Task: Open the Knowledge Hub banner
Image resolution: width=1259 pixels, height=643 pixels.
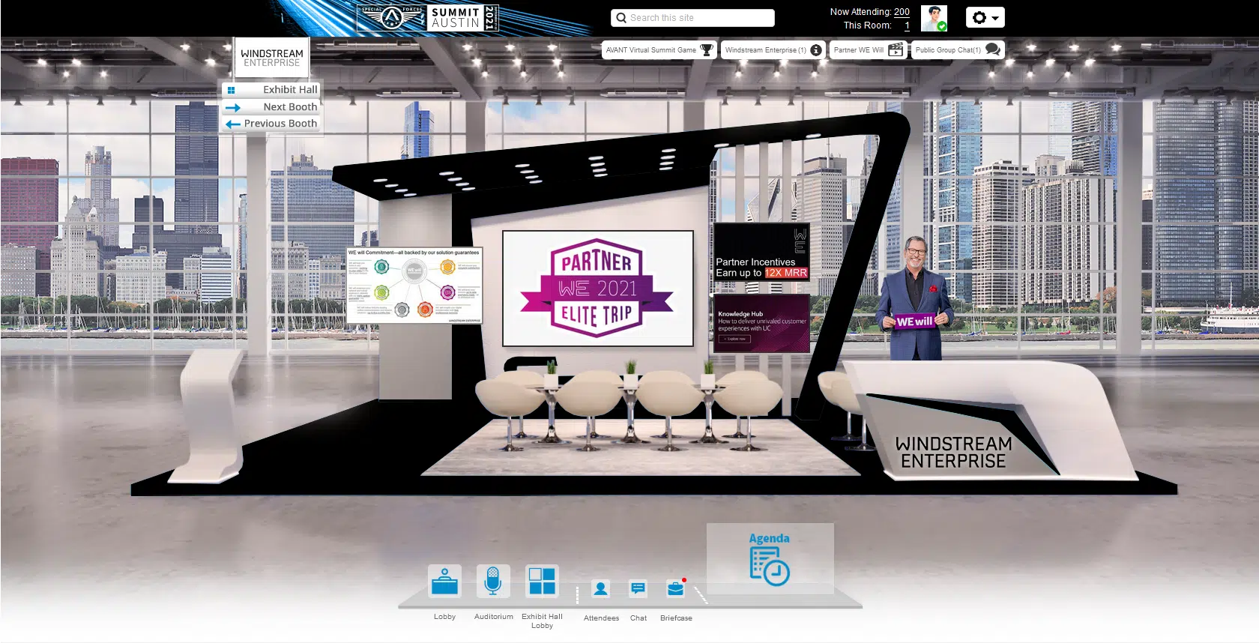Action: click(x=761, y=323)
